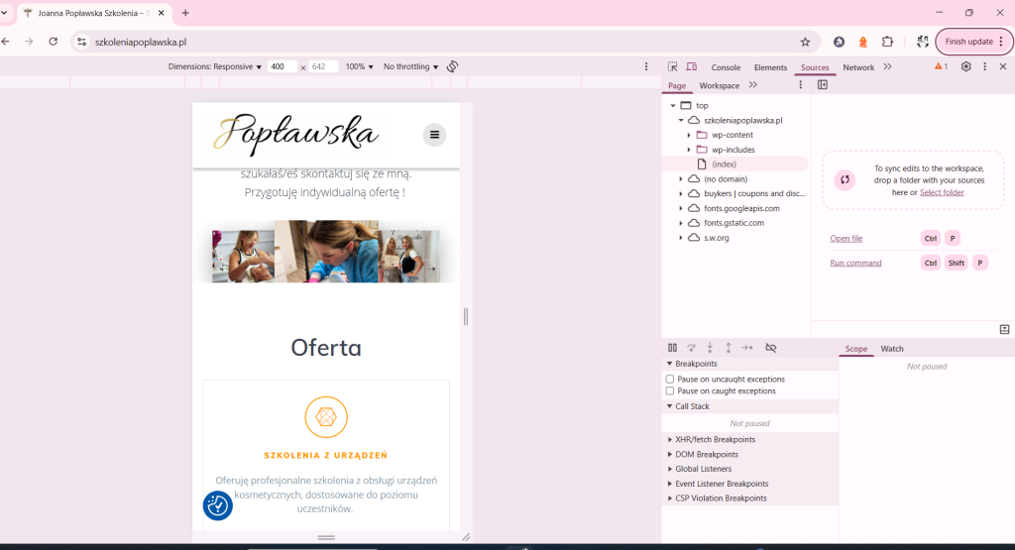Viewport: 1015px width, 550px height.
Task: Select the (index) file
Action: (724, 165)
